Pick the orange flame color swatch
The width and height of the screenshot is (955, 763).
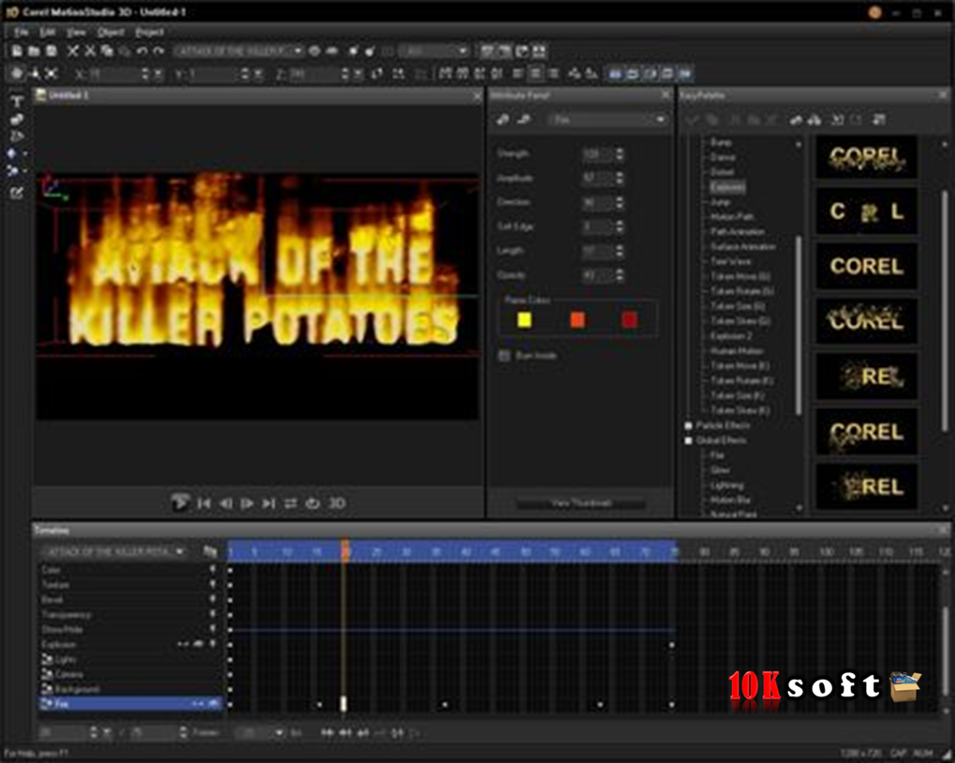577,319
